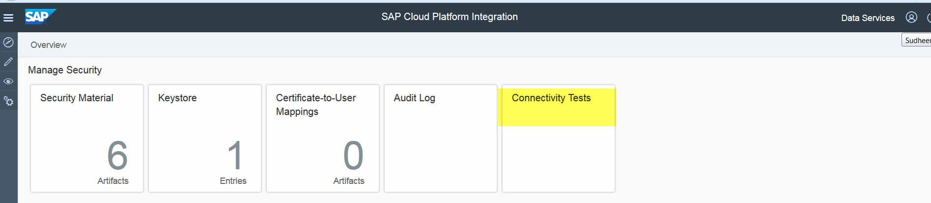Open the Discover compass icon in sidebar
This screenshot has width=931, height=203.
pyautogui.click(x=8, y=43)
